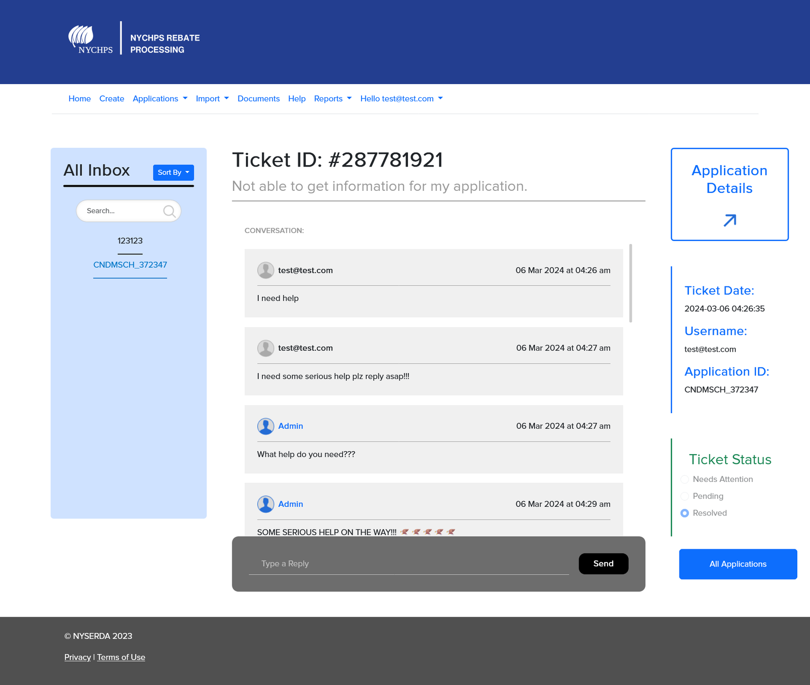810x685 pixels.
Task: Click test@test.com avatar on 04:26 am message
Action: click(x=266, y=270)
